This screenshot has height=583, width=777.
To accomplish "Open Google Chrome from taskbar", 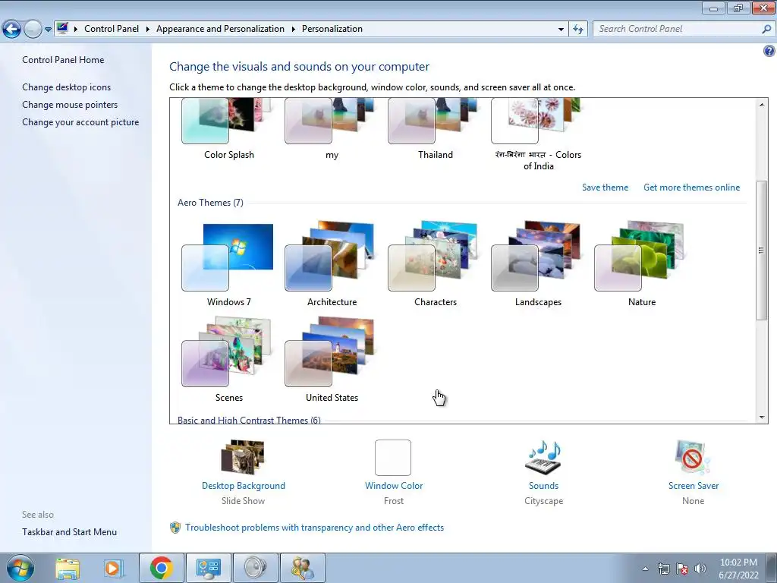I will [x=161, y=568].
